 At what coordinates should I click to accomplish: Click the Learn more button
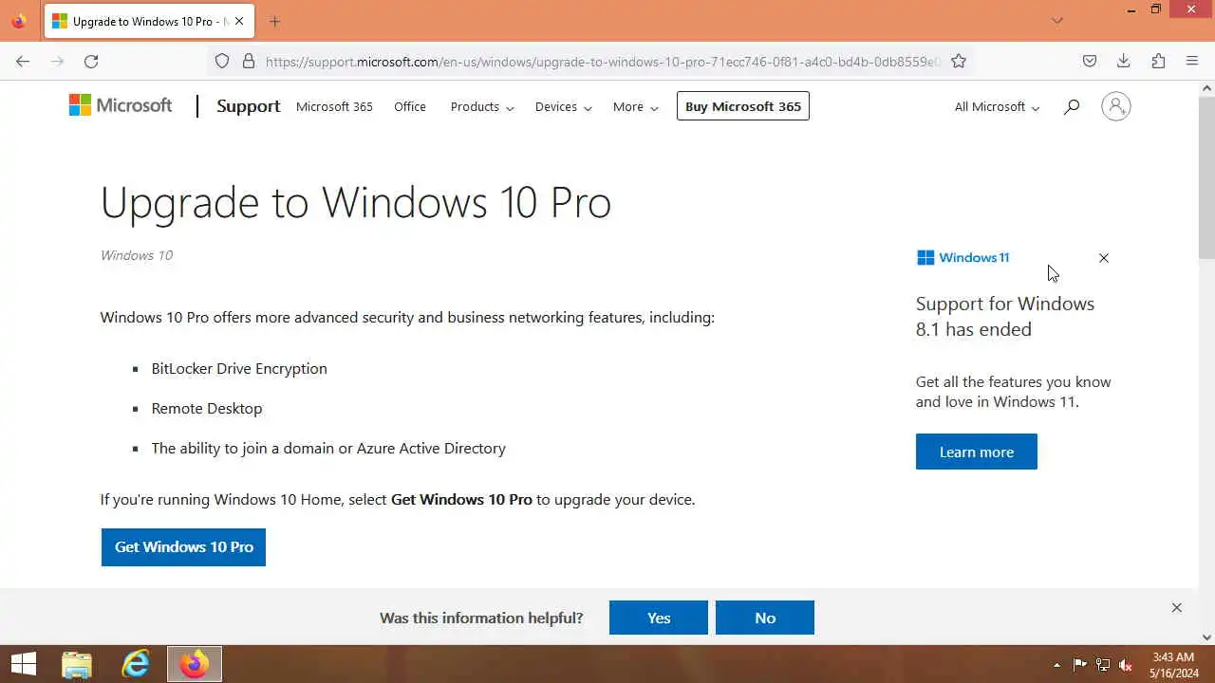pyautogui.click(x=977, y=452)
